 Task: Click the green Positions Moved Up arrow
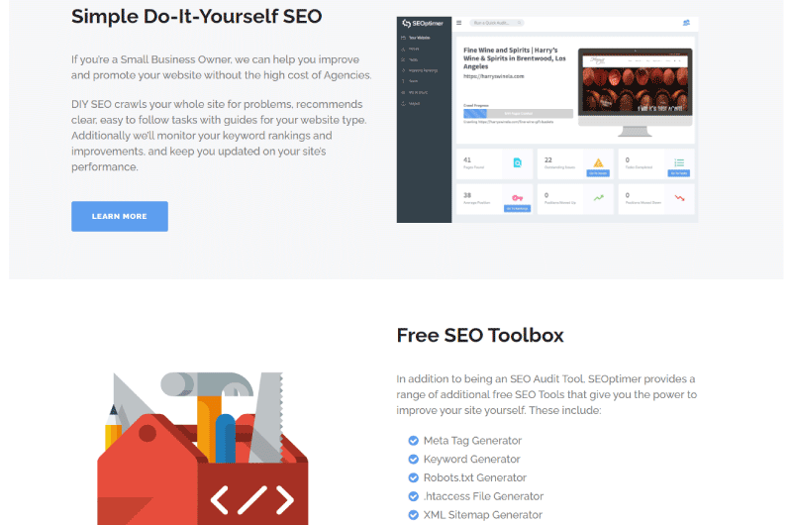(599, 197)
